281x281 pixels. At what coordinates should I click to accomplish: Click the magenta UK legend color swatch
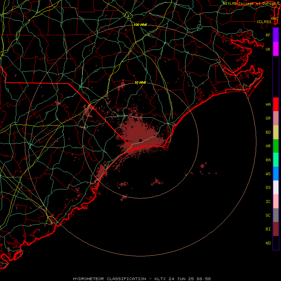tap(276, 49)
